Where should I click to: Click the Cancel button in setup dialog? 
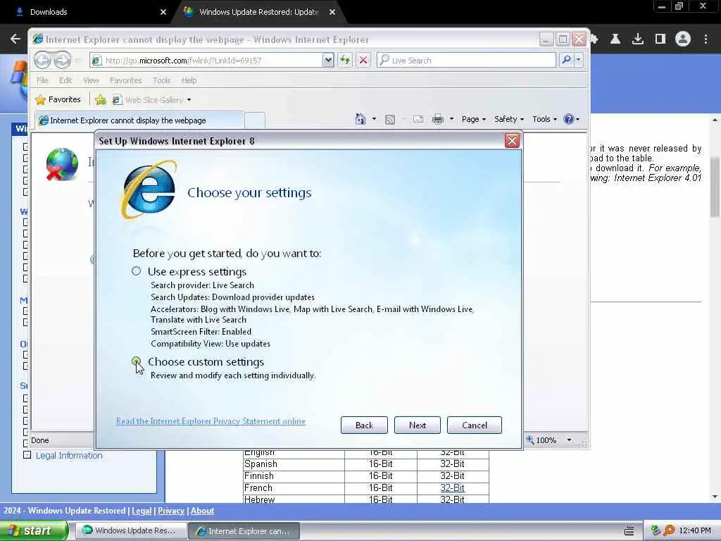(x=474, y=425)
